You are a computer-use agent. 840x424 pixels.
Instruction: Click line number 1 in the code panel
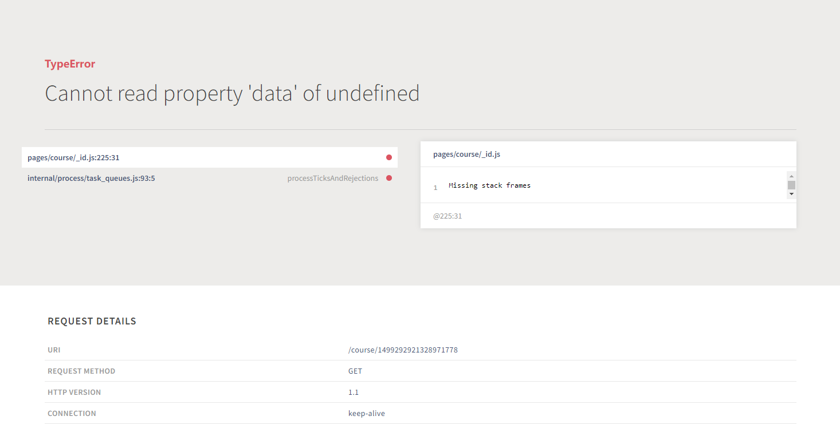pyautogui.click(x=435, y=188)
